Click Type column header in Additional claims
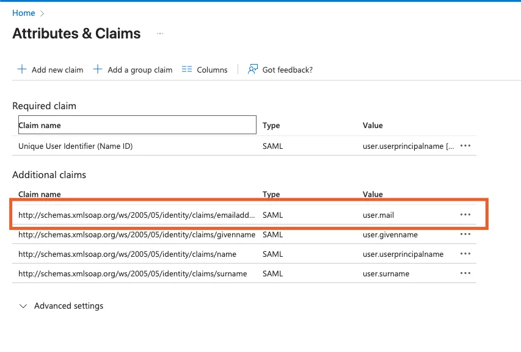The width and height of the screenshot is (521, 352). click(x=271, y=194)
